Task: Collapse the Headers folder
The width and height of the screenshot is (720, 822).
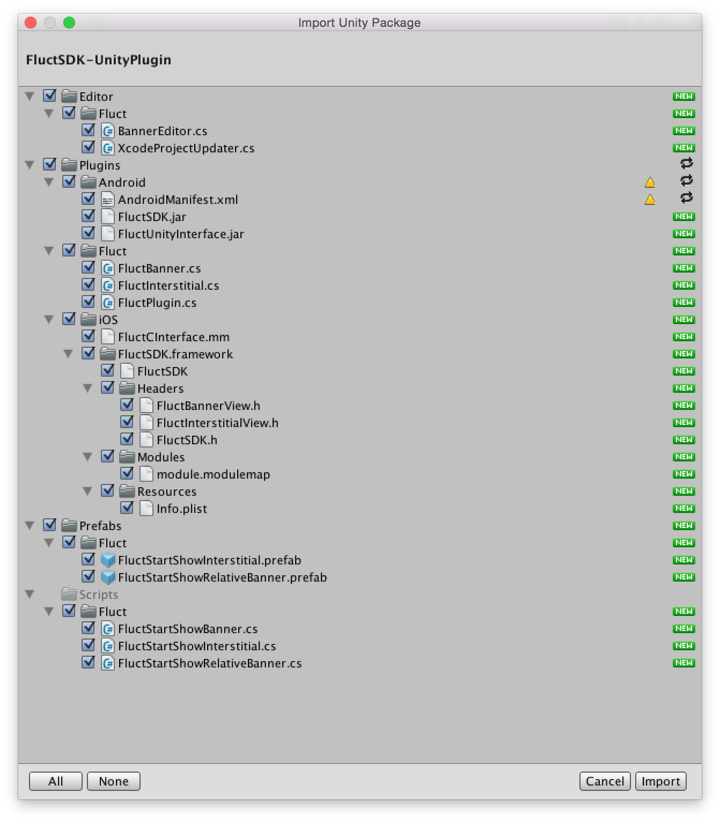Action: 87,388
